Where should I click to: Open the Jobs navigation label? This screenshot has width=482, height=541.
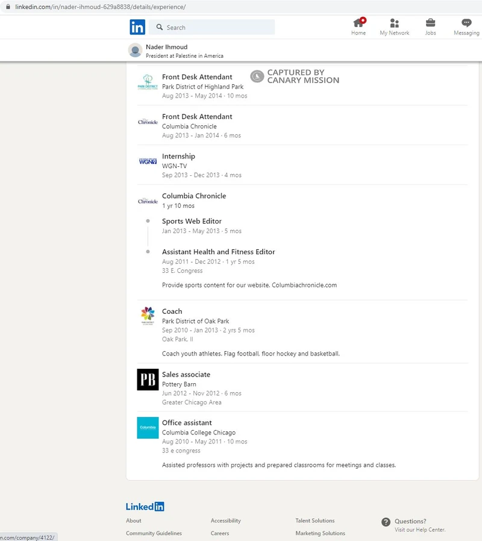pyautogui.click(x=430, y=33)
